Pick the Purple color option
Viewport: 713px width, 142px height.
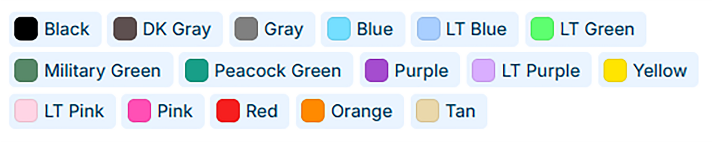(410, 70)
